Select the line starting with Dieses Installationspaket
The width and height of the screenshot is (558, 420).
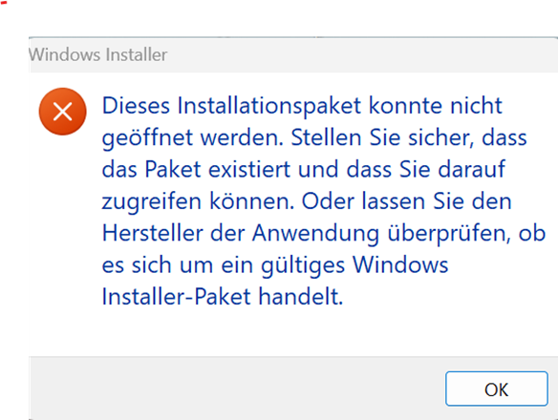tap(302, 106)
